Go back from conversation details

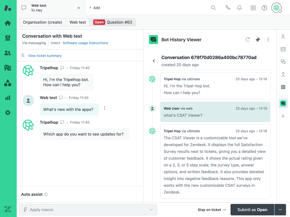(154, 61)
